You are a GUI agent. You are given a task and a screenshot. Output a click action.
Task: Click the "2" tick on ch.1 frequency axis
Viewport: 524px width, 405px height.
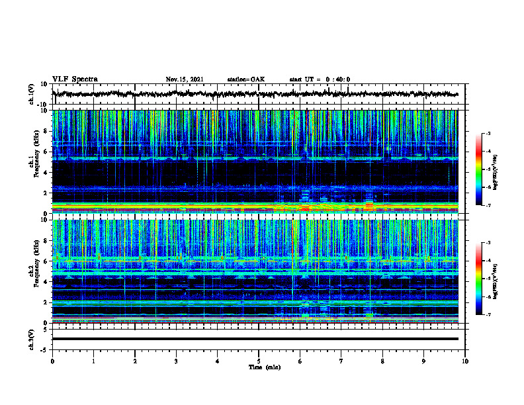(45, 193)
